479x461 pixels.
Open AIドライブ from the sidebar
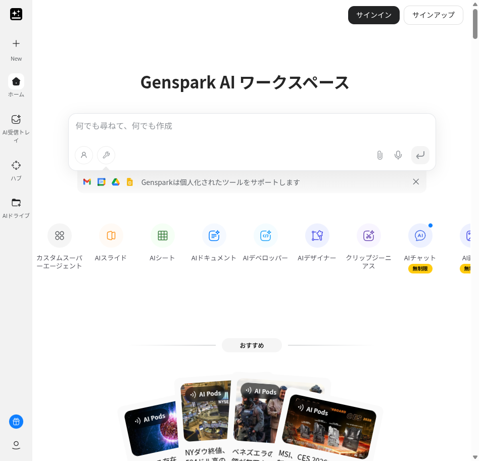click(16, 202)
